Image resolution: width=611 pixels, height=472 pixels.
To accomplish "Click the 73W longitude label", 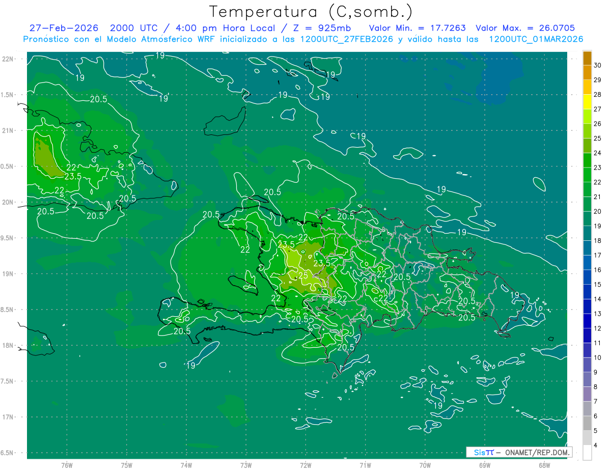I will click(246, 465).
